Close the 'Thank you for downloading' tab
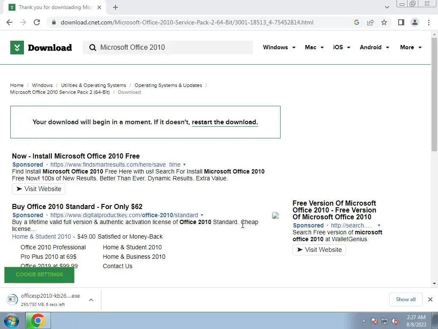Image resolution: width=438 pixels, height=329 pixels. click(x=99, y=7)
